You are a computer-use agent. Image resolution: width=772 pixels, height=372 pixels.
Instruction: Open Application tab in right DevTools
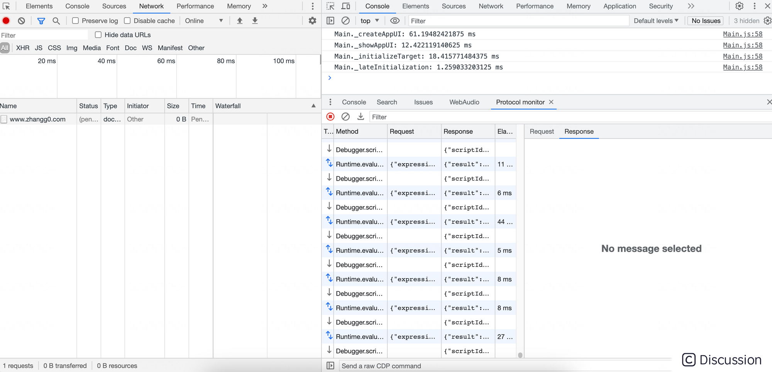620,6
